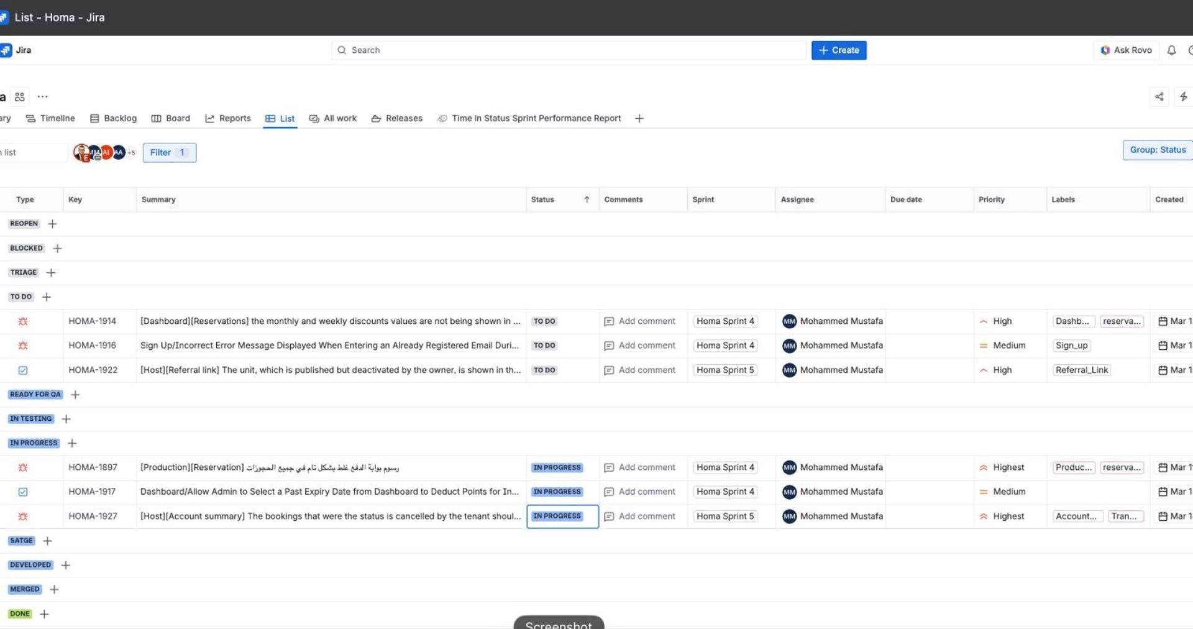
Task: Click Homa Sprint 4 for HOMA-1917
Action: click(x=725, y=492)
